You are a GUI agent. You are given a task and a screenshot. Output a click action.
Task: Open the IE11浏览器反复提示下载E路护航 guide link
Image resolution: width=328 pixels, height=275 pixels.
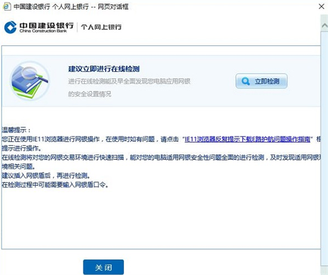point(247,139)
